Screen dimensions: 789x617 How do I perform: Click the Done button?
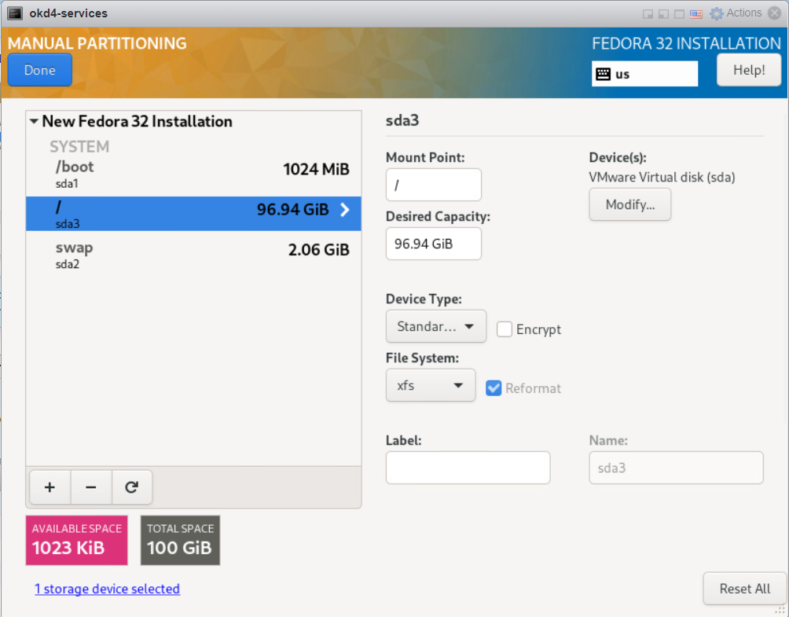coord(40,70)
